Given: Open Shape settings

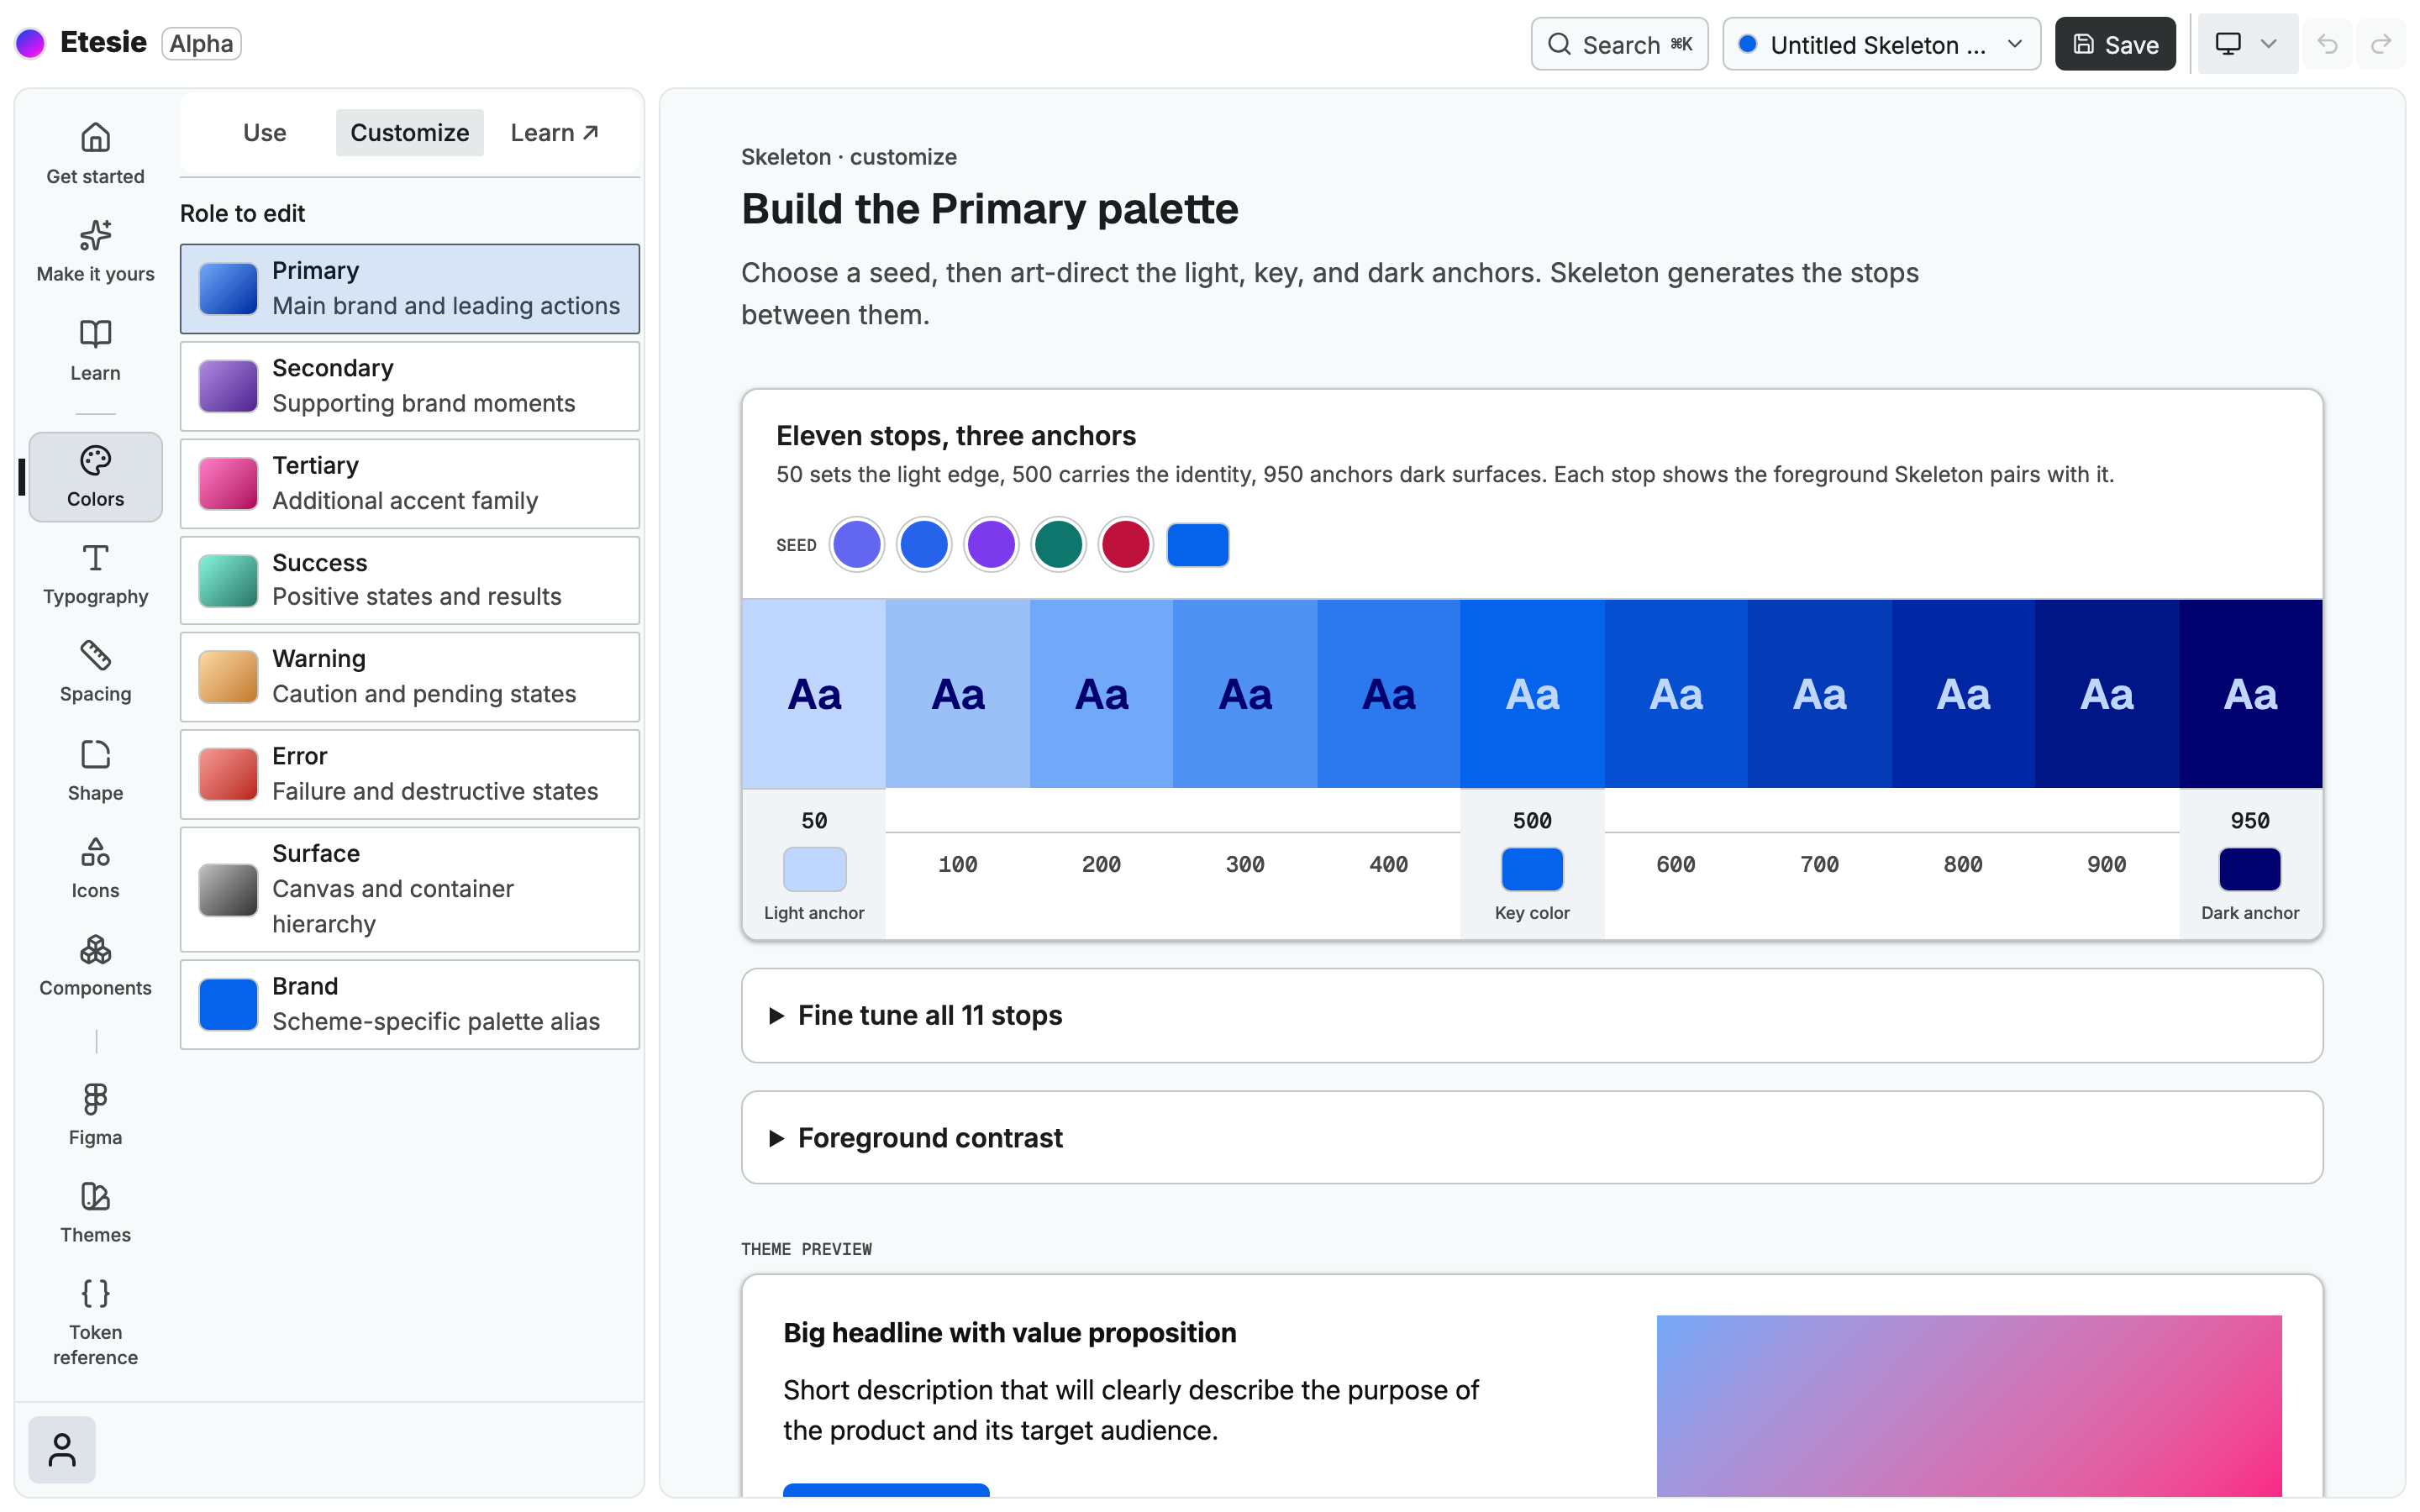Looking at the screenshot, I should (95, 770).
